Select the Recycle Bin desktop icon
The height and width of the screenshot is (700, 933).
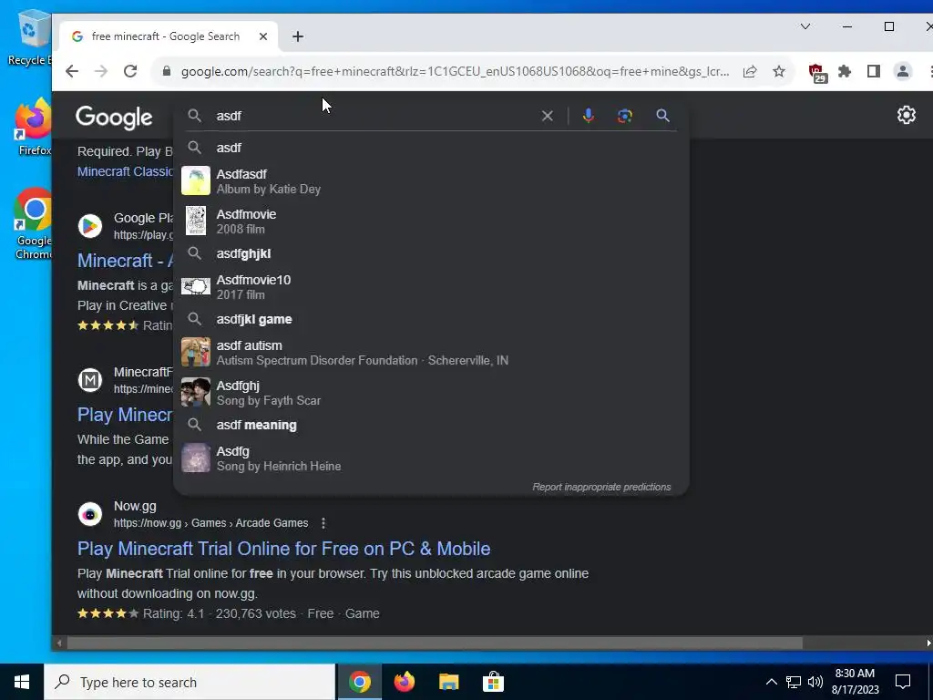coord(30,36)
